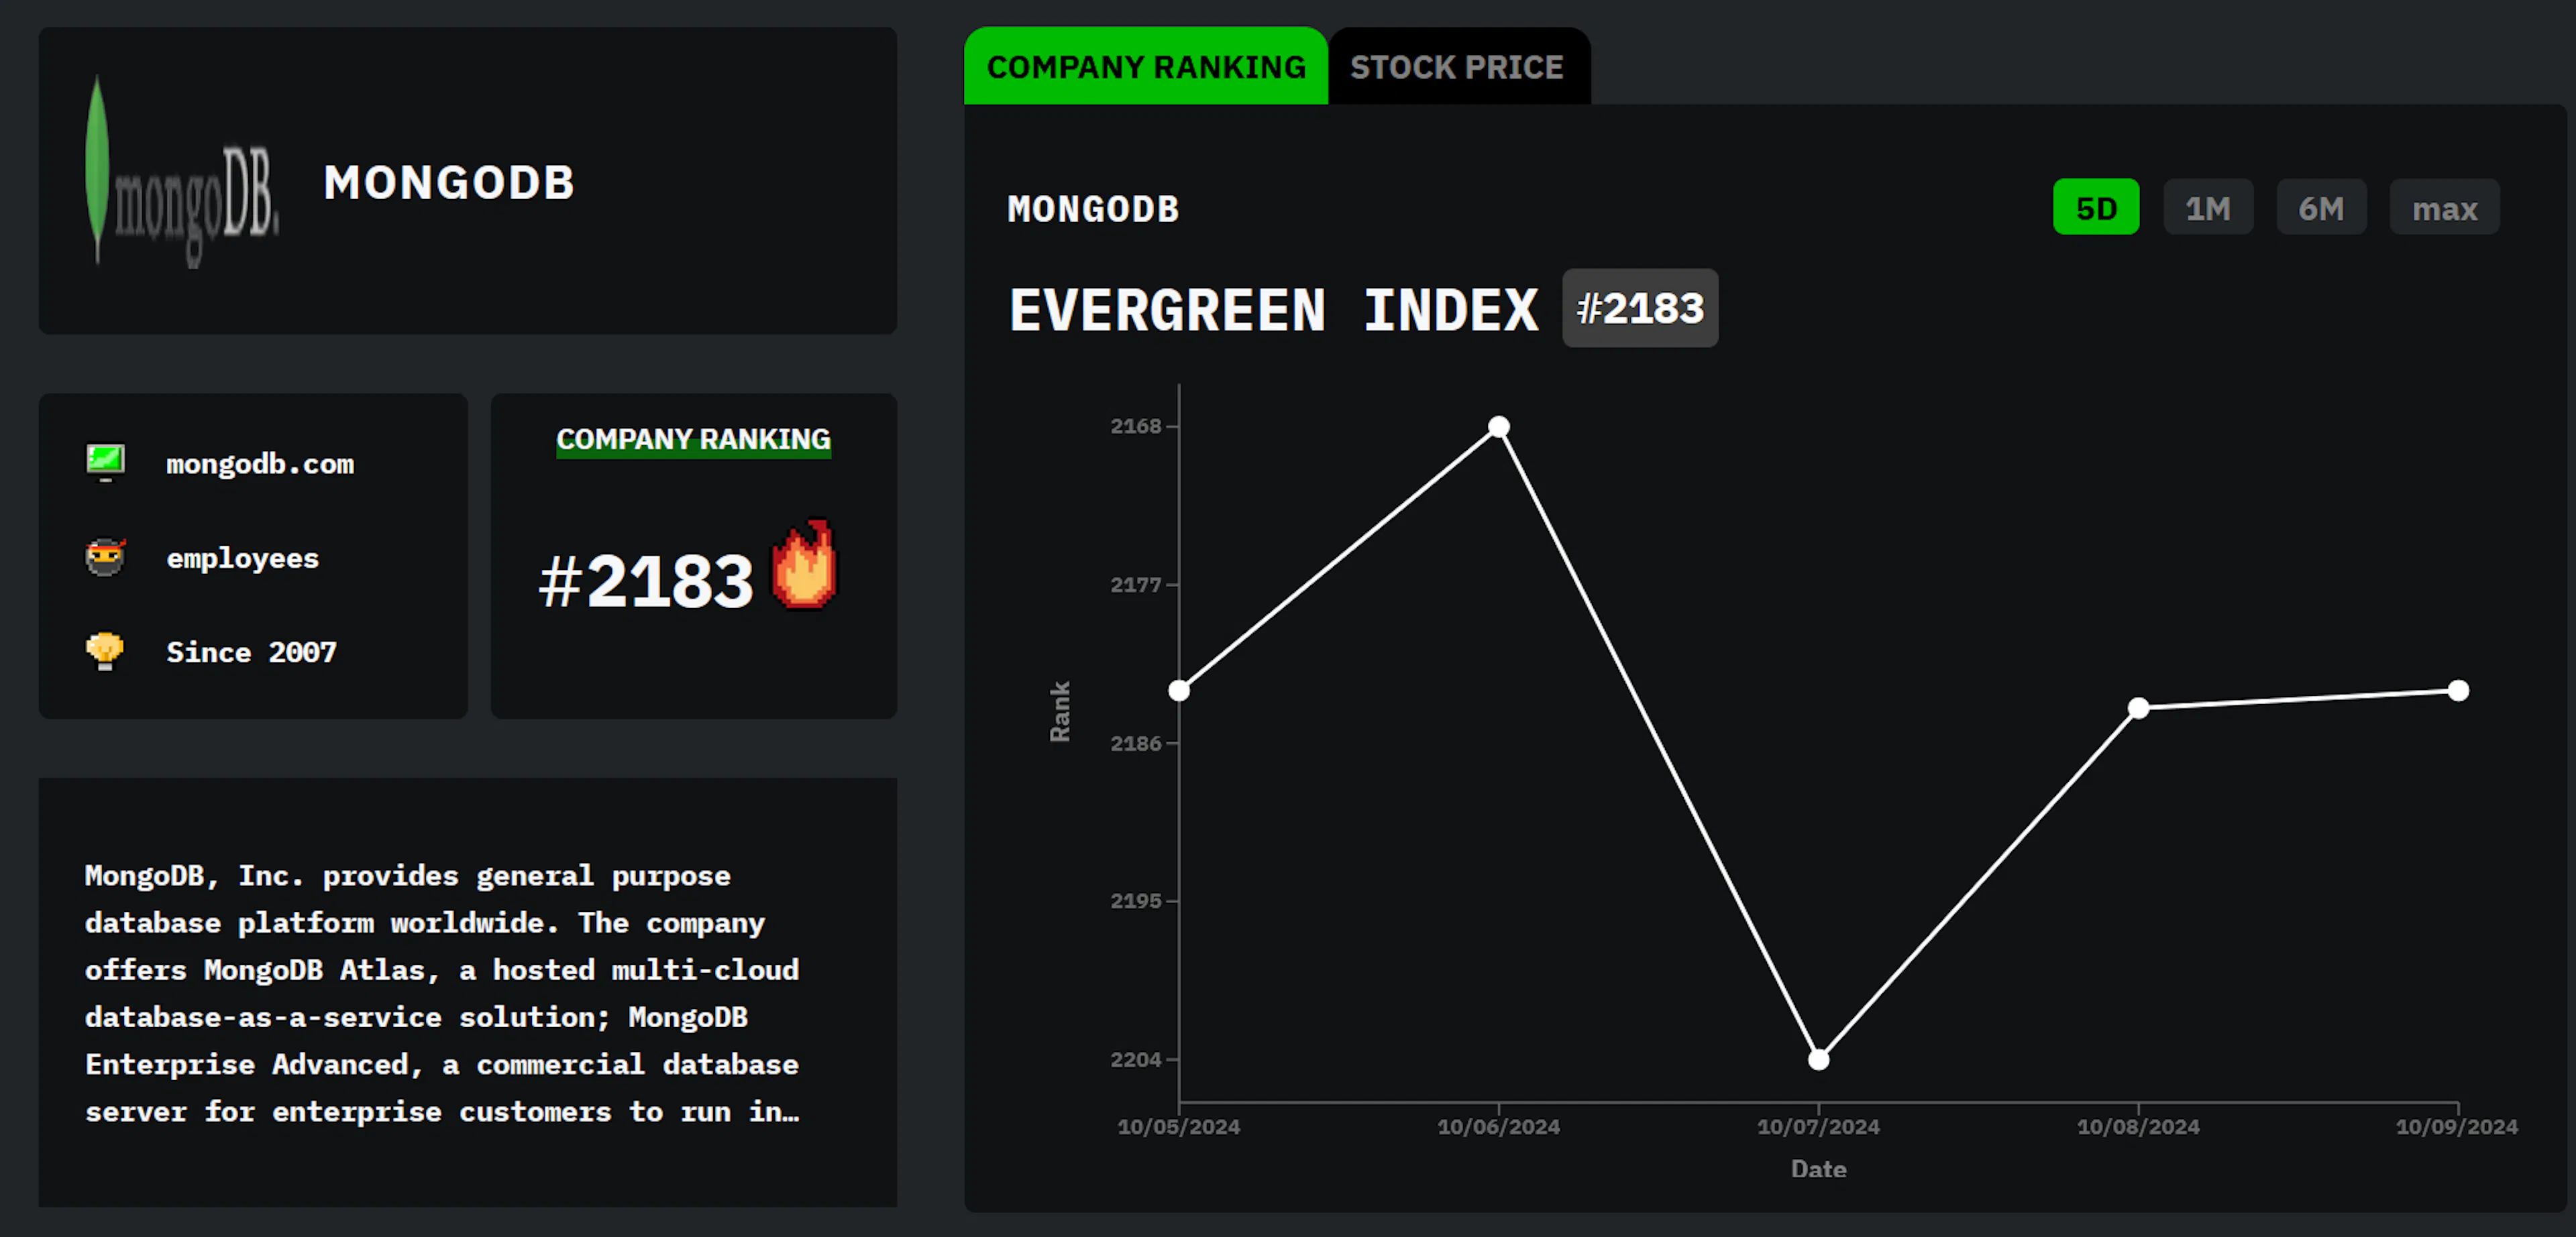
Task: Click the light bulb founded icon
Action: tap(105, 652)
